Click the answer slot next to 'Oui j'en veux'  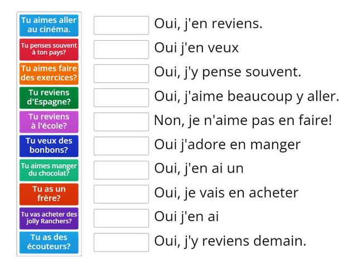[121, 49]
